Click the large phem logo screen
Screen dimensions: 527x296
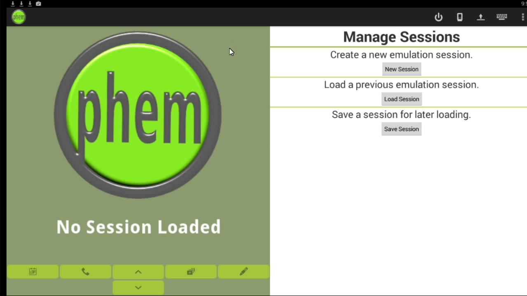138,115
